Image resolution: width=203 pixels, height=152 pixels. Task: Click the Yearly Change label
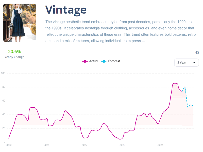pyautogui.click(x=14, y=57)
